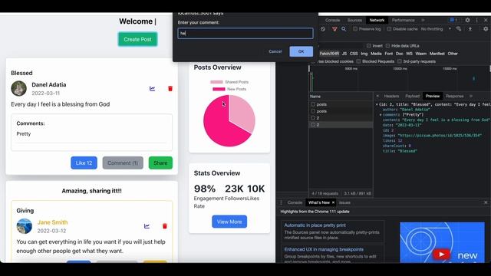The width and height of the screenshot is (491, 276).
Task: Share the Blessed post
Action: (160, 163)
